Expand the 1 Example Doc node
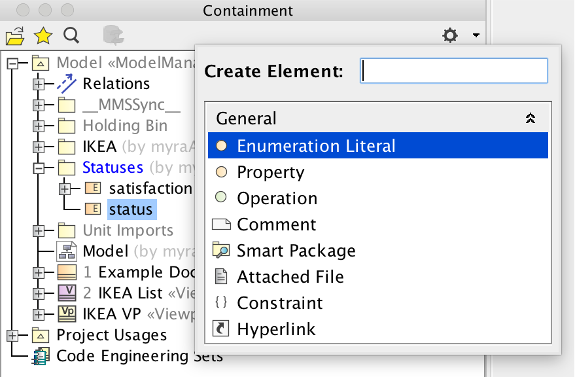 (x=38, y=272)
